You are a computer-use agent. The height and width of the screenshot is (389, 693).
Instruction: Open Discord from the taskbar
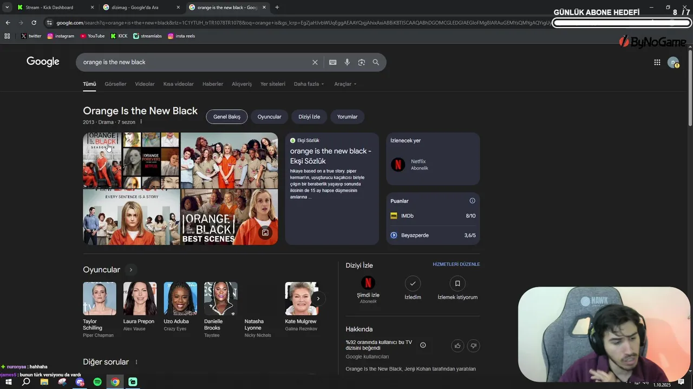pyautogui.click(x=80, y=382)
